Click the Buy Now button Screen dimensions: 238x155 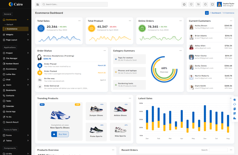pyautogui.click(x=60, y=134)
